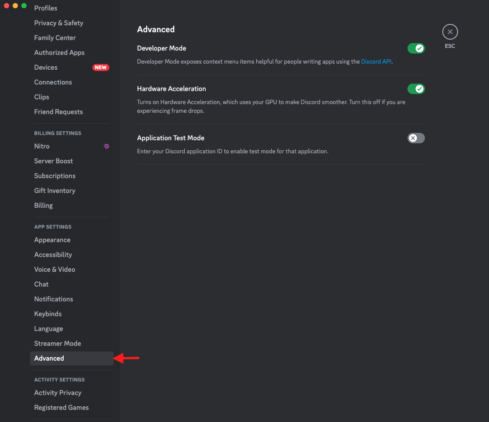Click the Nitro boost icon in sidebar
This screenshot has height=422, width=489.
[106, 146]
